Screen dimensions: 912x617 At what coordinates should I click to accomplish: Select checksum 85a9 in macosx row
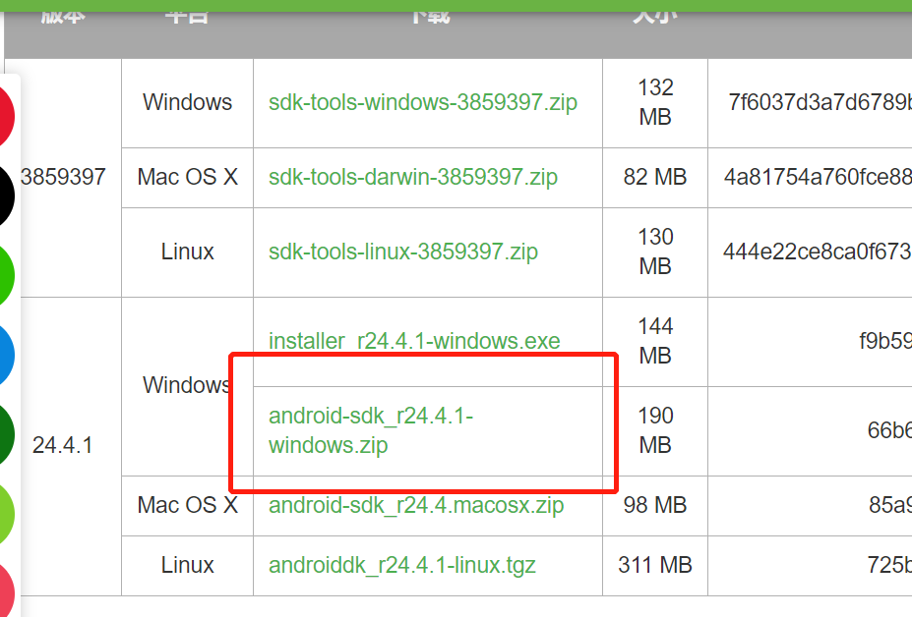[890, 505]
